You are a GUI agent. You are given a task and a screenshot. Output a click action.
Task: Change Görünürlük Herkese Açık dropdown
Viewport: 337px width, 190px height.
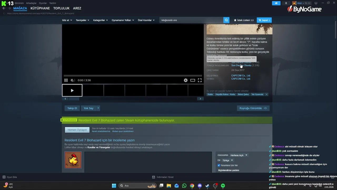pyautogui.click(x=239, y=155)
